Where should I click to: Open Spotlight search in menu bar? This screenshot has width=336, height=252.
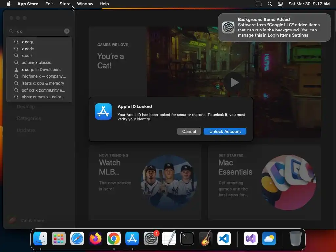270,4
